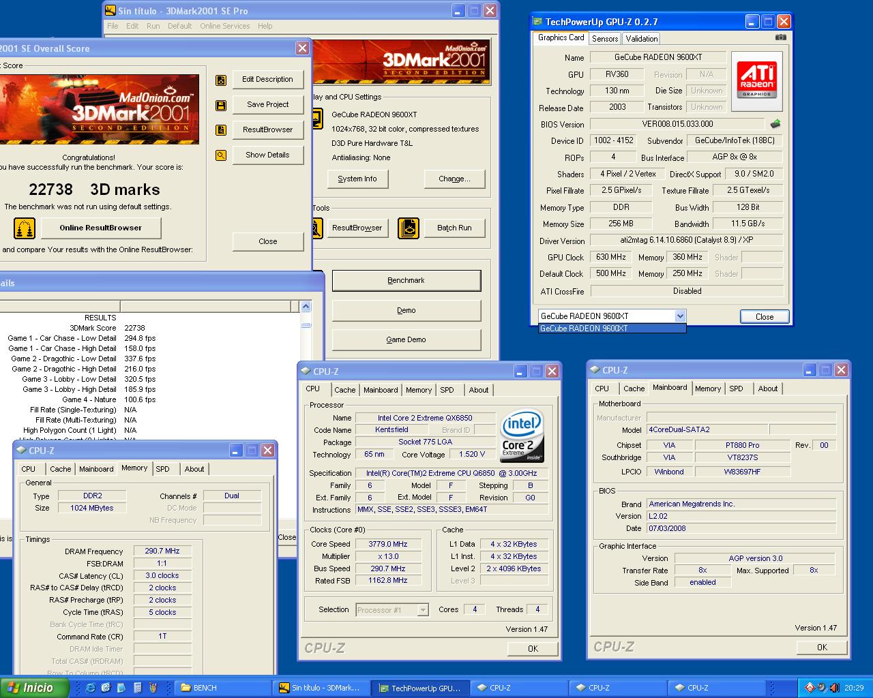Open Edit menu in 3DMark2001
The width and height of the screenshot is (873, 698).
[132, 26]
